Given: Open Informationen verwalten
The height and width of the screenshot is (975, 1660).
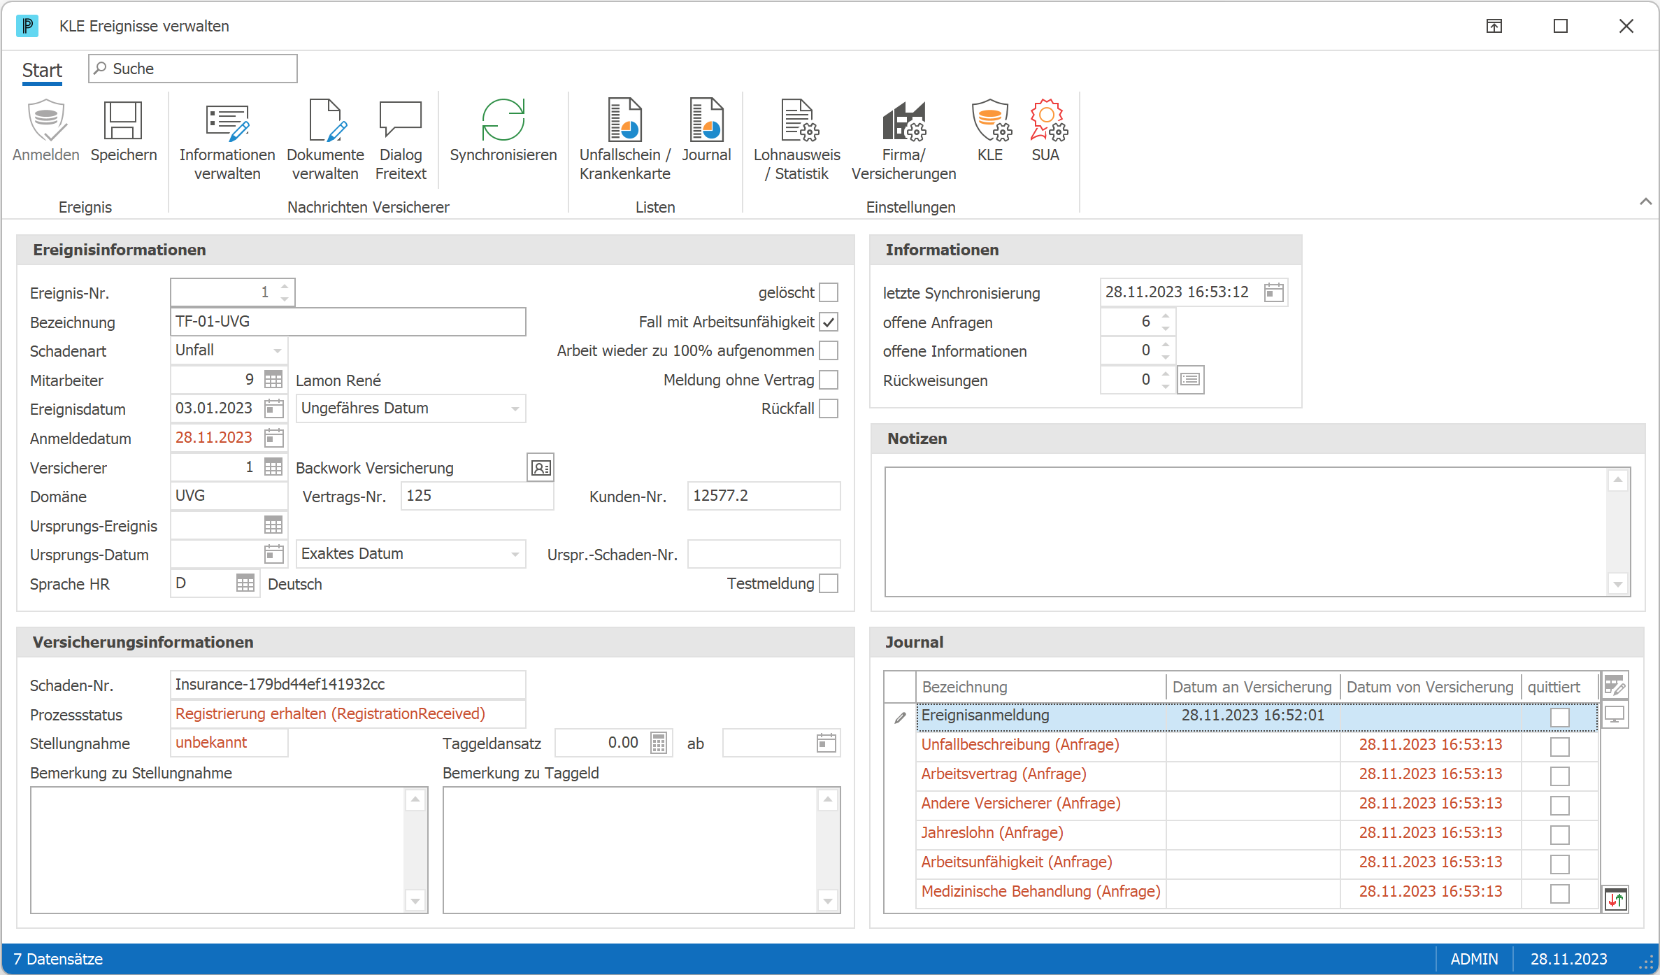Looking at the screenshot, I should pos(227,138).
